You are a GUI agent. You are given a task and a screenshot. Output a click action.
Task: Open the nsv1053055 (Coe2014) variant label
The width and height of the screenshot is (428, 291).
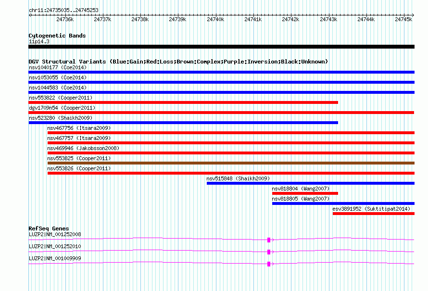point(58,77)
